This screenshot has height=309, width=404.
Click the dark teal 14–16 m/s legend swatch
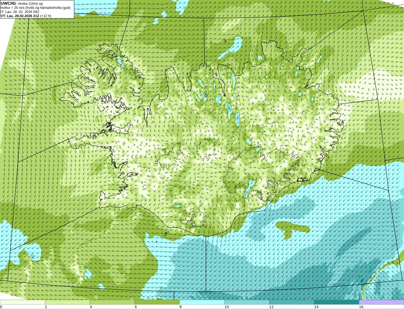[x=336, y=302]
